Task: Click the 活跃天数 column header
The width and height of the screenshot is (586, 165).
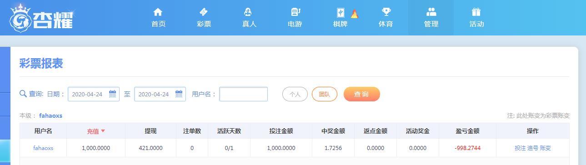Action: point(229,131)
